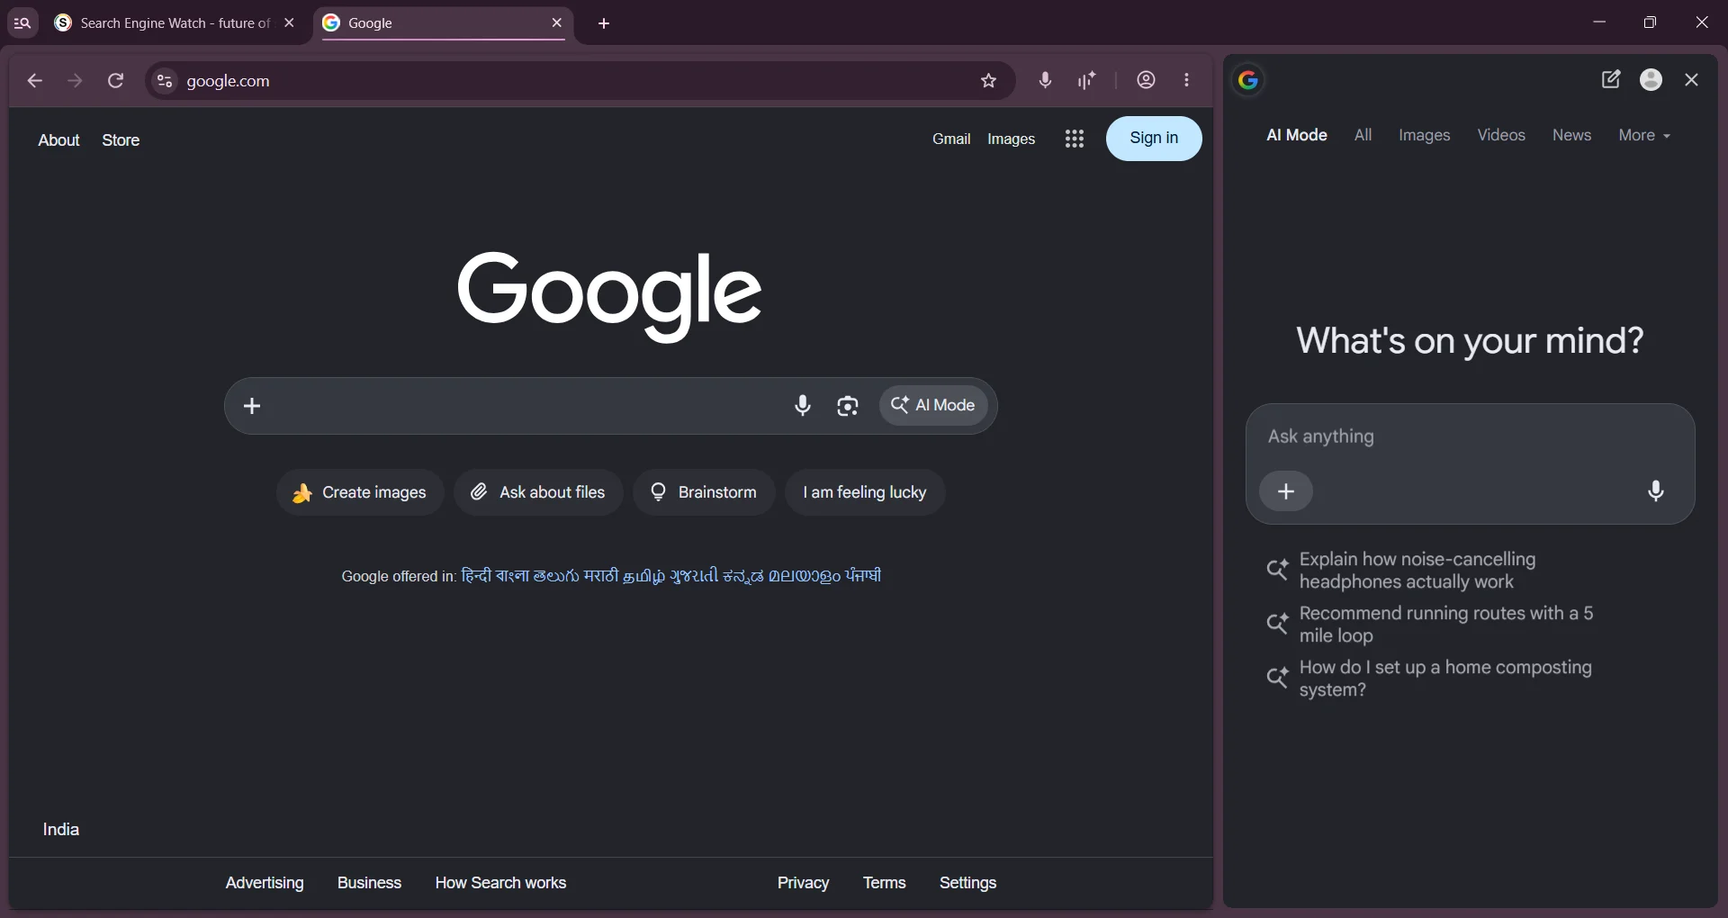1728x918 pixels.
Task: Open the browser profile icon
Action: pyautogui.click(x=1146, y=80)
